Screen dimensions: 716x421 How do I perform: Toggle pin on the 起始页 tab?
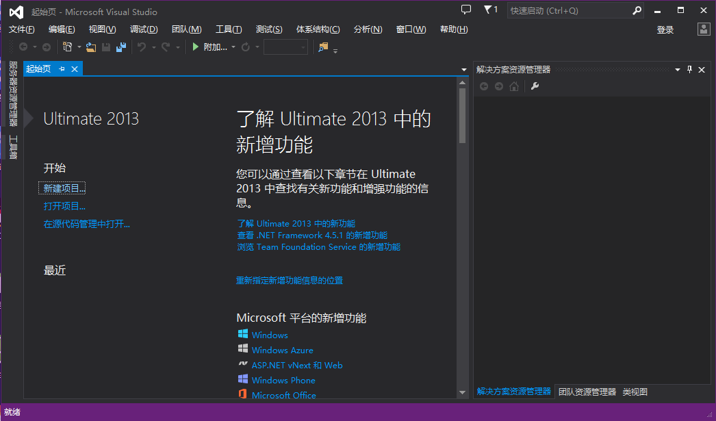tap(62, 69)
